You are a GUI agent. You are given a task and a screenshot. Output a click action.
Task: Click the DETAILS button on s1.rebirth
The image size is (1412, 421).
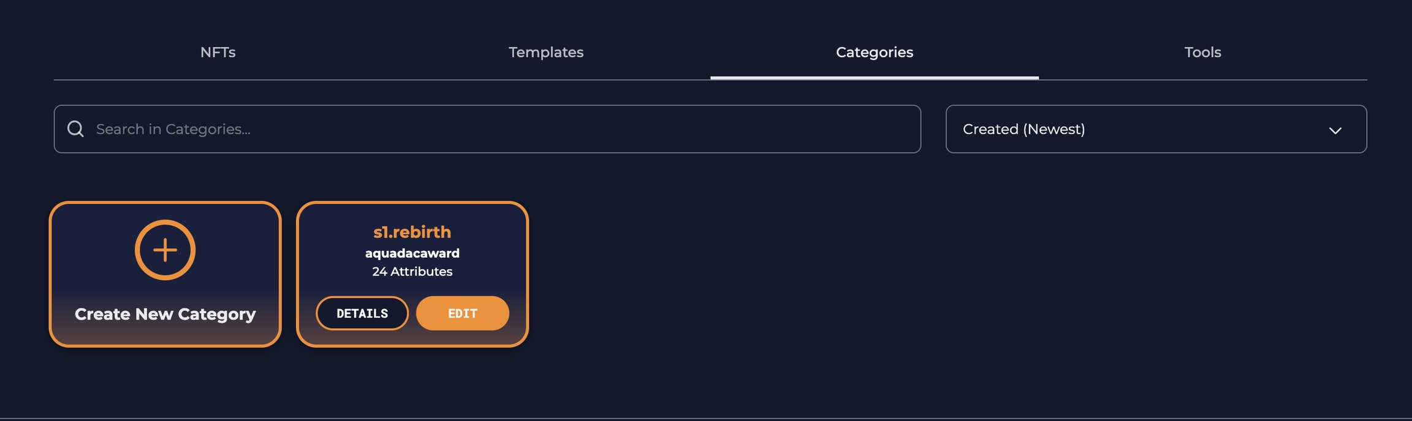click(x=362, y=313)
